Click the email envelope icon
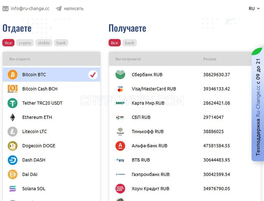This screenshot has height=201, width=264. coord(5,9)
